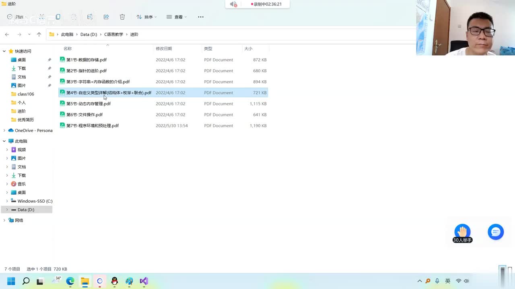
Task: Click the Delete trash can icon
Action: [122, 17]
